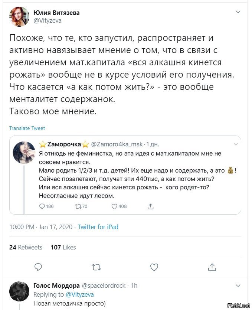Image resolution: width=252 pixels, height=310 pixels.
Task: Click Юлия Витязева profile avatar
Action: coord(19,17)
